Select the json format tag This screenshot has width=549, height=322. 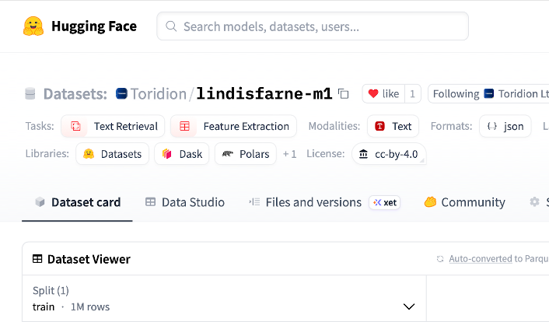click(x=505, y=126)
